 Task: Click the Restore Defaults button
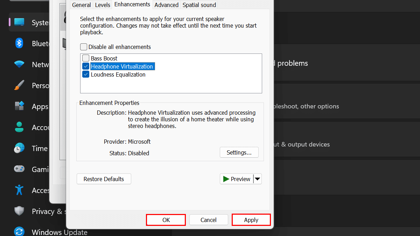tap(104, 179)
